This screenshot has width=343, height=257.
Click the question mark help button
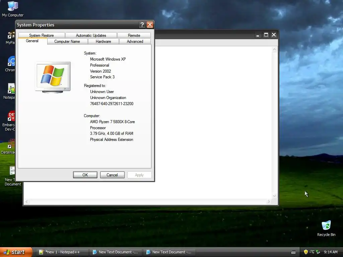click(142, 25)
